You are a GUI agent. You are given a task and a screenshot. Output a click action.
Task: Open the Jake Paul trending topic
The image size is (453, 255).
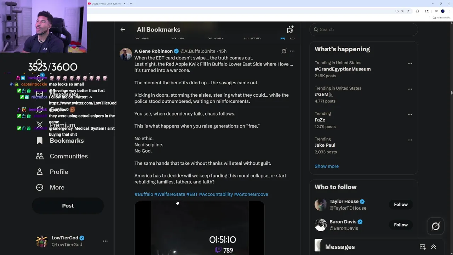pos(325,145)
